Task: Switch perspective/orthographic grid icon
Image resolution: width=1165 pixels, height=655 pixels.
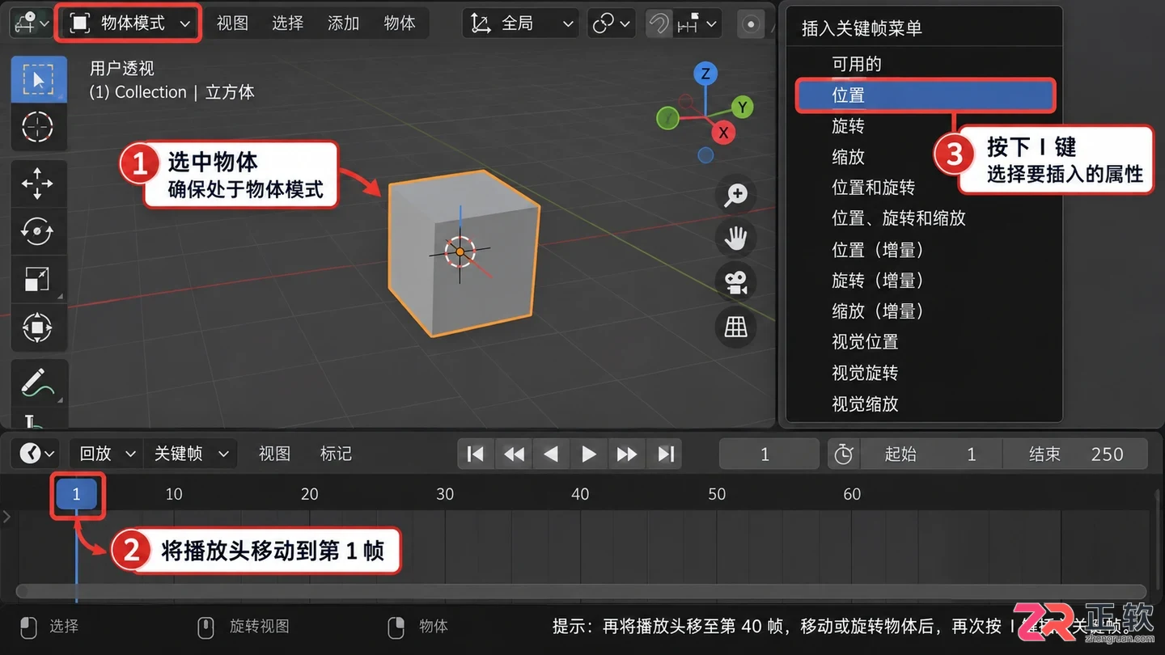Action: (x=735, y=327)
